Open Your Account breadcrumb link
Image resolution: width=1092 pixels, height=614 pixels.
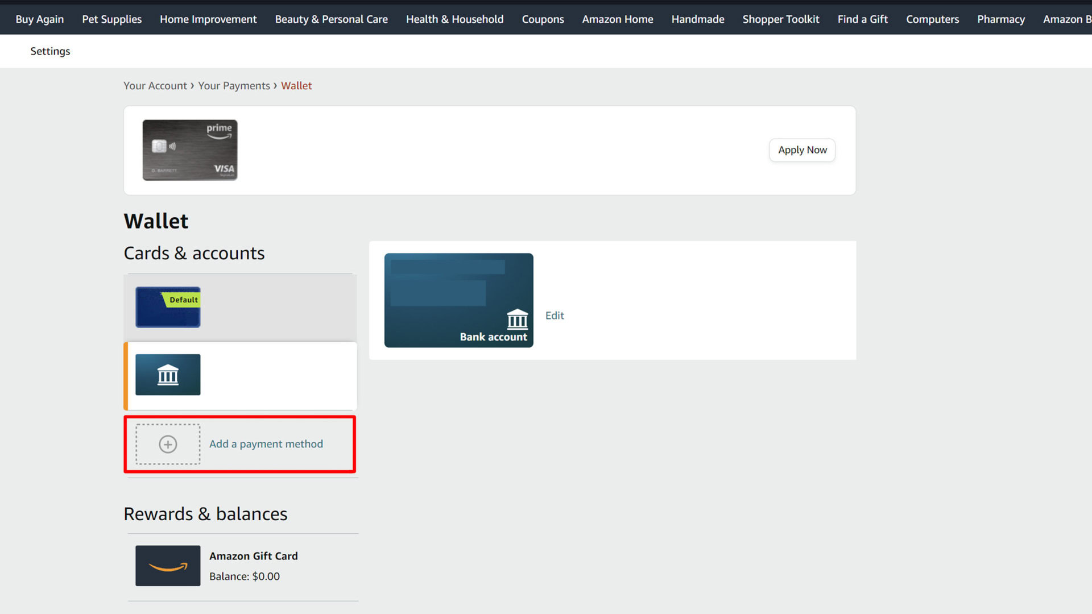[155, 86]
